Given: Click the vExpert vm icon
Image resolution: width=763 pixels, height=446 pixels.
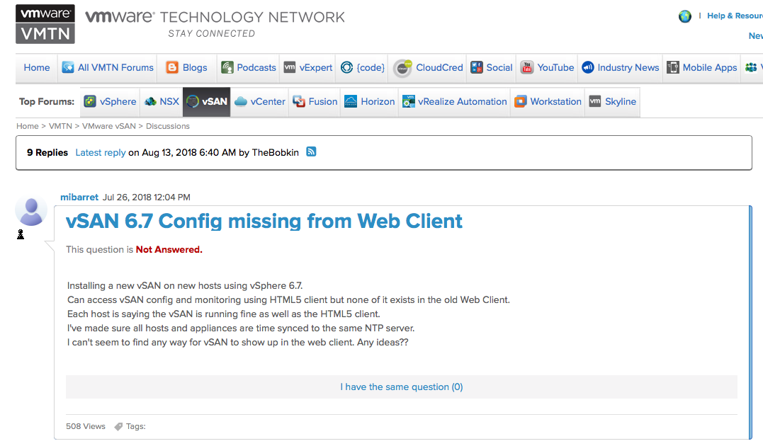Looking at the screenshot, I should click(290, 67).
